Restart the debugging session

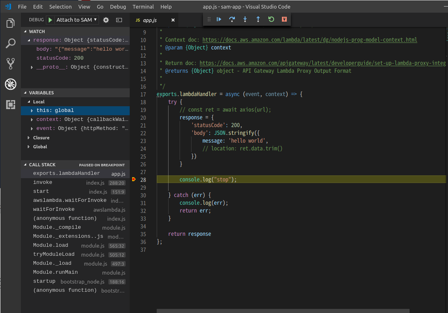coord(271,19)
